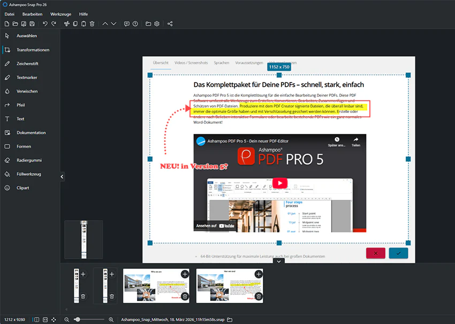Paste using the clipboard toolbar icon

pyautogui.click(x=84, y=24)
